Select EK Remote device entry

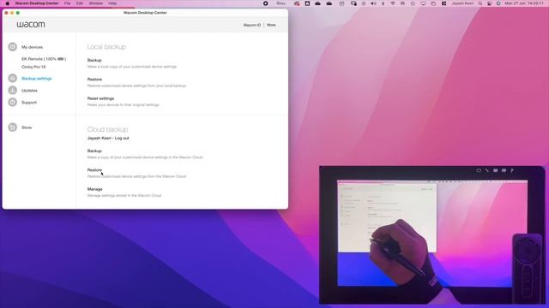(44, 59)
